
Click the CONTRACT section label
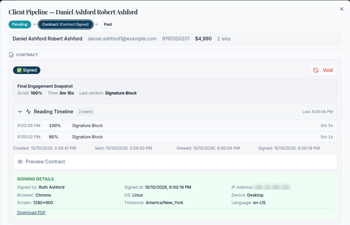click(x=27, y=55)
